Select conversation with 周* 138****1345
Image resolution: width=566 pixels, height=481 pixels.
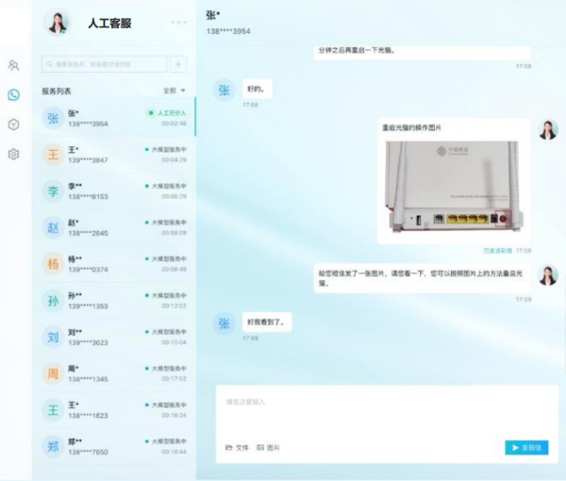point(113,373)
